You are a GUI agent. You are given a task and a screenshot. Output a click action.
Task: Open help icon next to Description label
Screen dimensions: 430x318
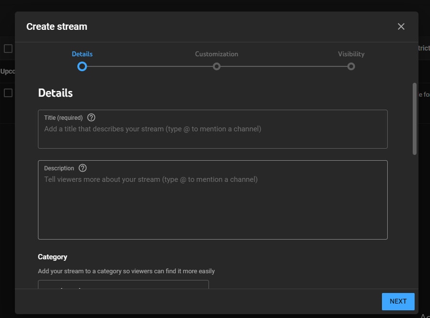pos(83,168)
